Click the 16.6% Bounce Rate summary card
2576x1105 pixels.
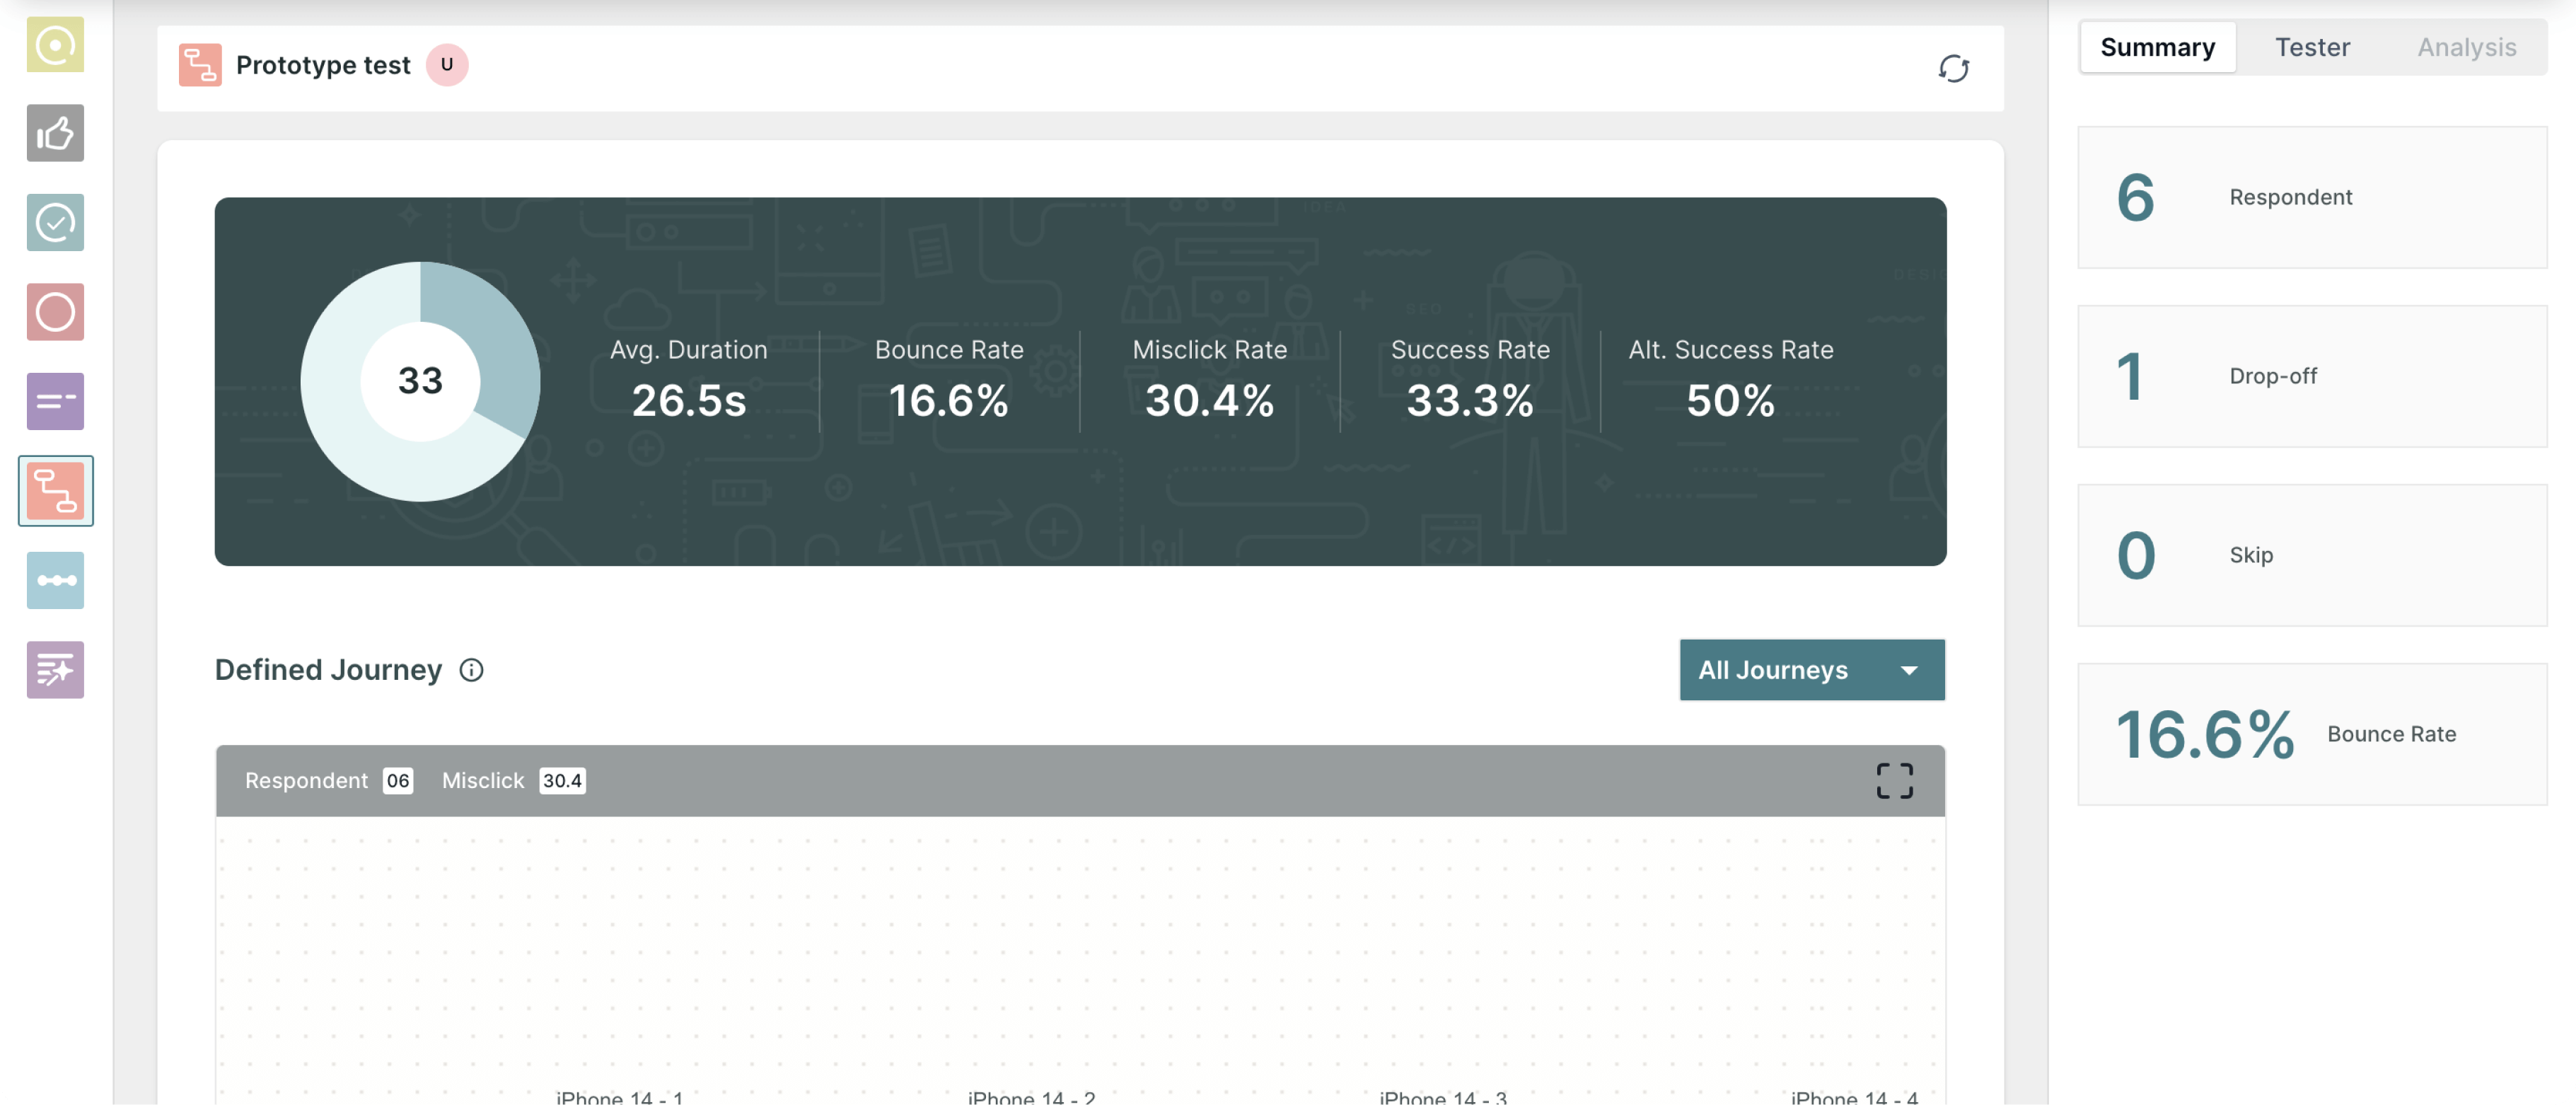(x=2312, y=734)
